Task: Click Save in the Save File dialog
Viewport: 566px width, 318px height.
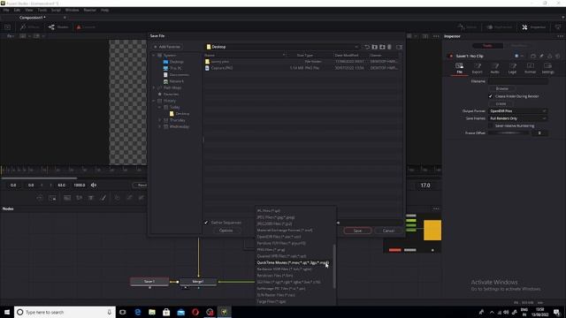Action: [x=357, y=231]
